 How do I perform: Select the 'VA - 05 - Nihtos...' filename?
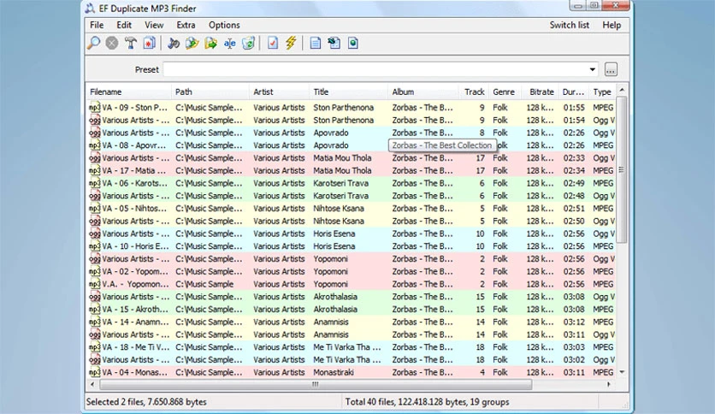(x=134, y=209)
